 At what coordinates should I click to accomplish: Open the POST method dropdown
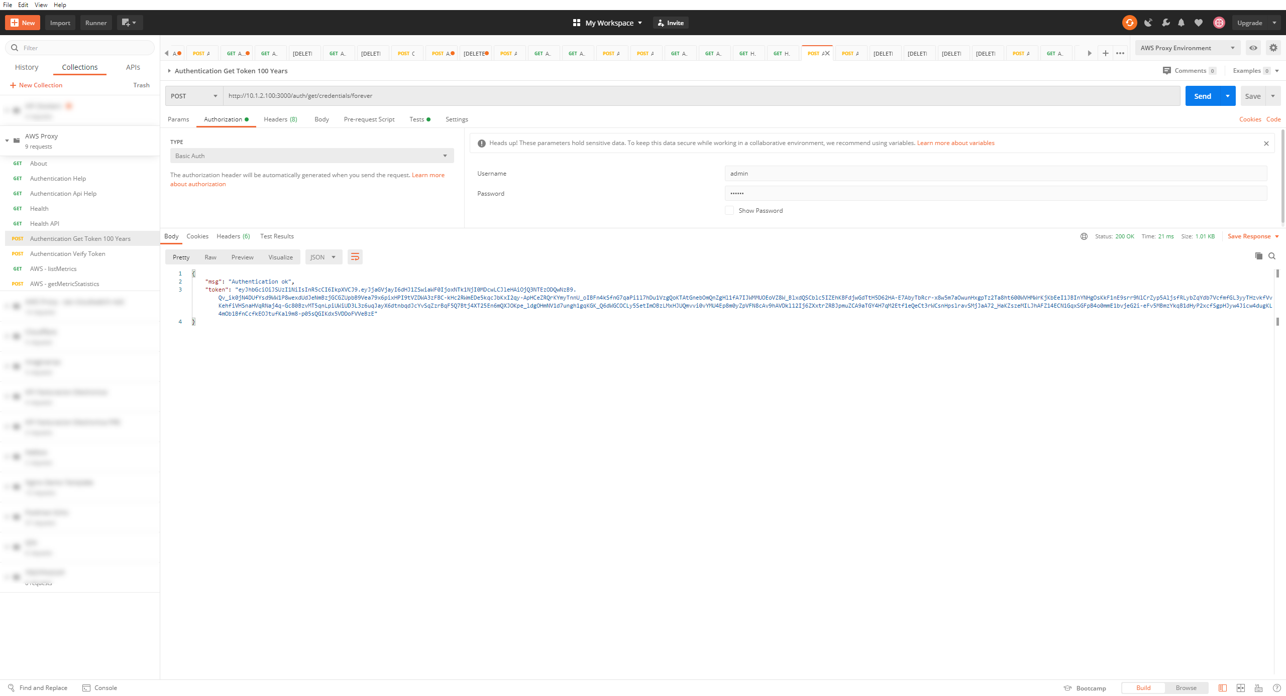tap(194, 96)
